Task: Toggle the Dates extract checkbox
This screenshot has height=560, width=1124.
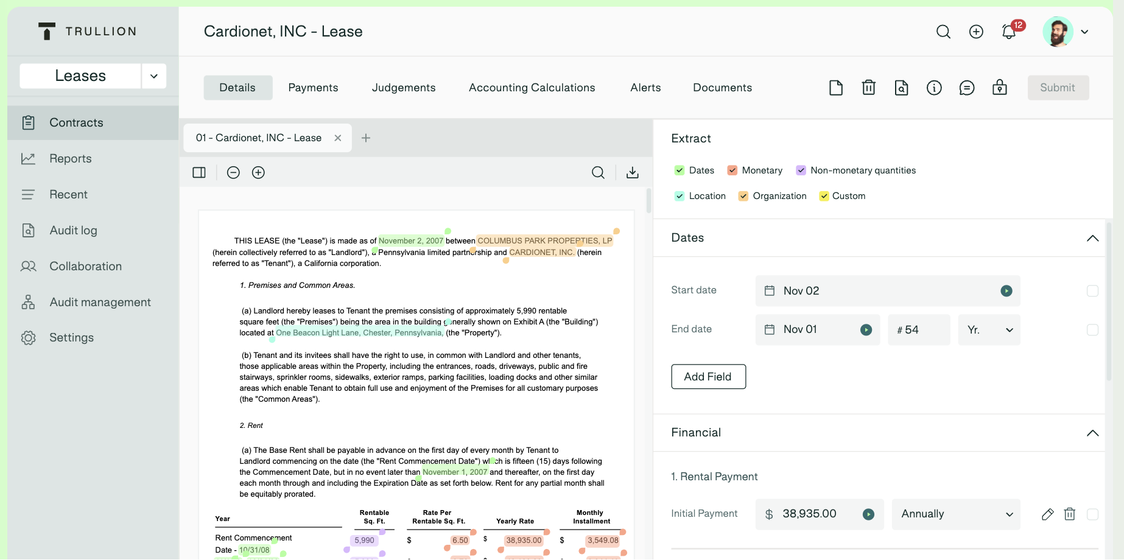Action: click(680, 170)
